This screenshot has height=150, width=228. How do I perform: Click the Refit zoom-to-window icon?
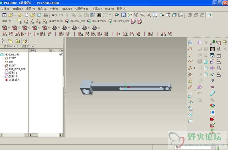click(x=155, y=15)
